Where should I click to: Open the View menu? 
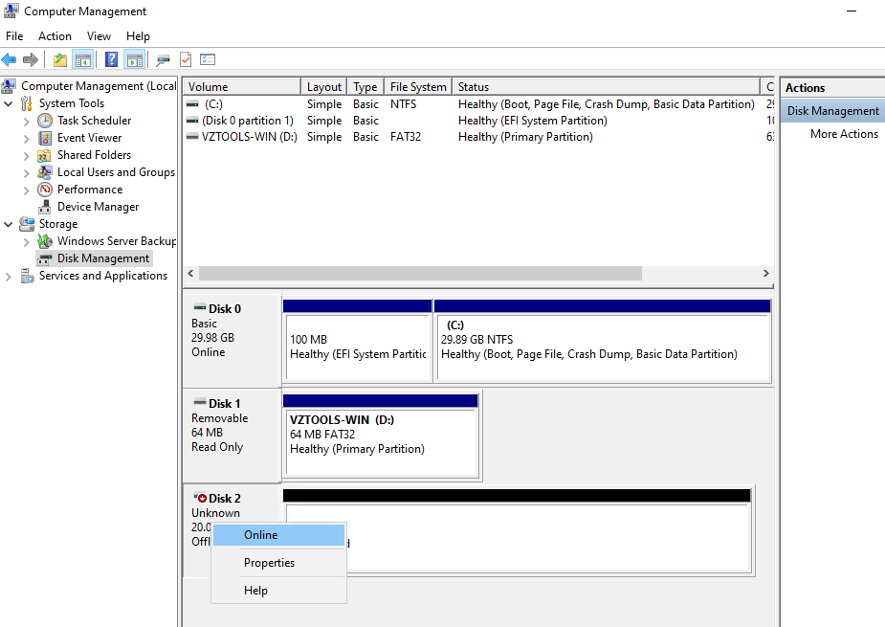99,36
